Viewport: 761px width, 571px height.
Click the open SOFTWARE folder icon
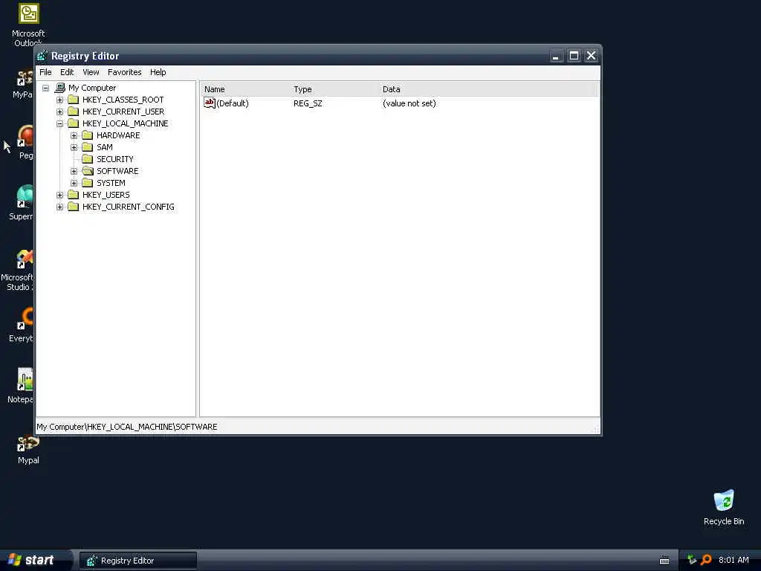tap(88, 171)
